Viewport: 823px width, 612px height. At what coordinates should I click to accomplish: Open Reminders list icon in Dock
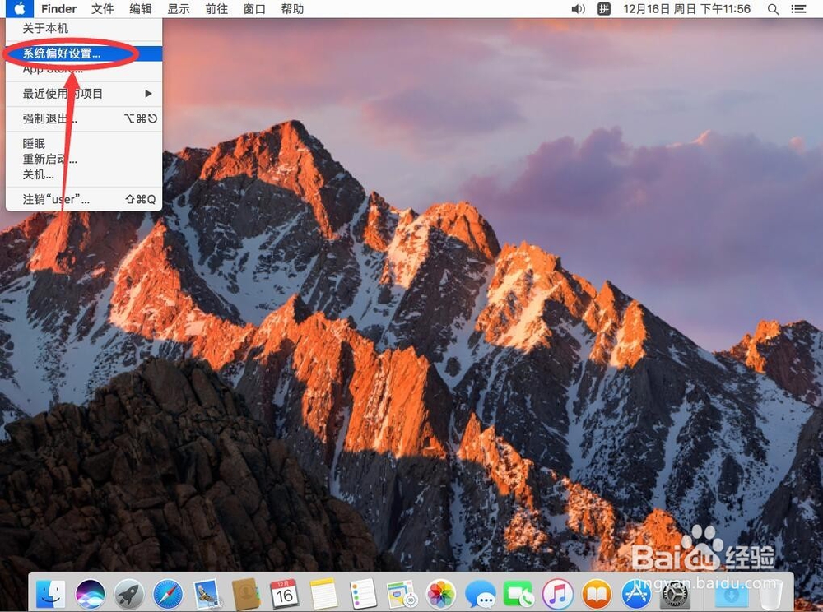(363, 594)
